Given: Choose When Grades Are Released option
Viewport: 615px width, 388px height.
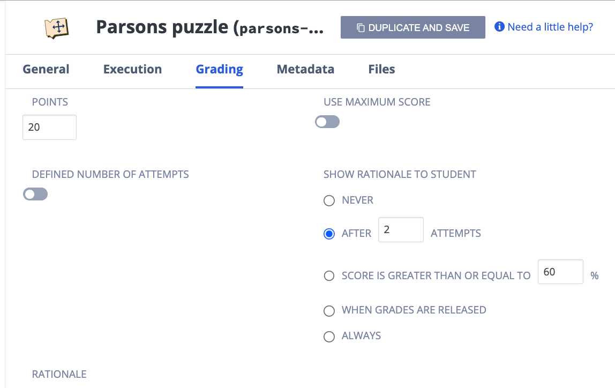Looking at the screenshot, I should click(329, 310).
